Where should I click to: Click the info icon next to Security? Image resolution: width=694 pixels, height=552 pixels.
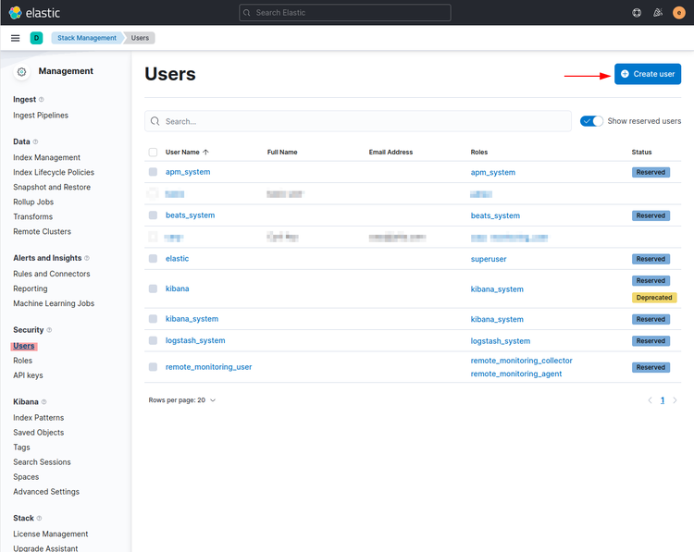49,330
